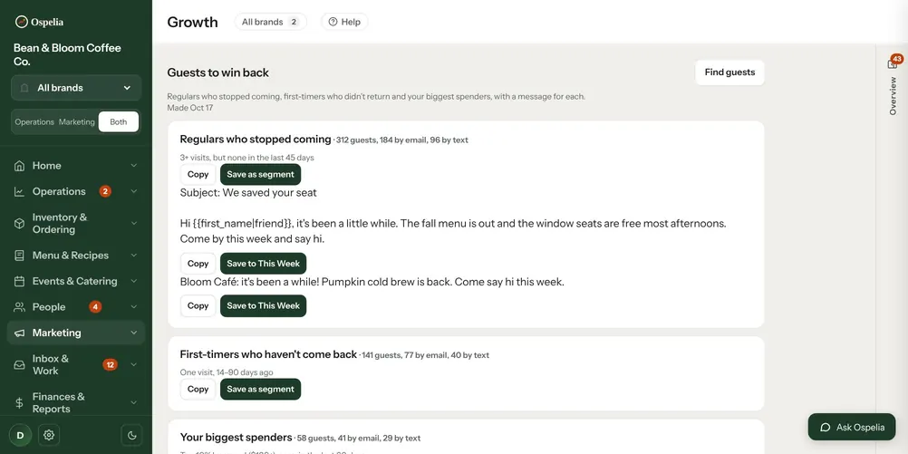Open the Home sidebar icon
908x454 pixels.
coord(19,166)
